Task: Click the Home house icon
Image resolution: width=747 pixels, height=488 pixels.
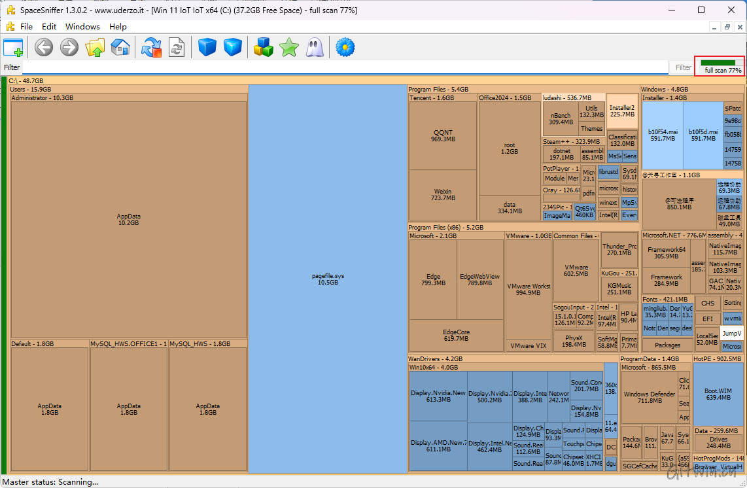Action: (120, 47)
